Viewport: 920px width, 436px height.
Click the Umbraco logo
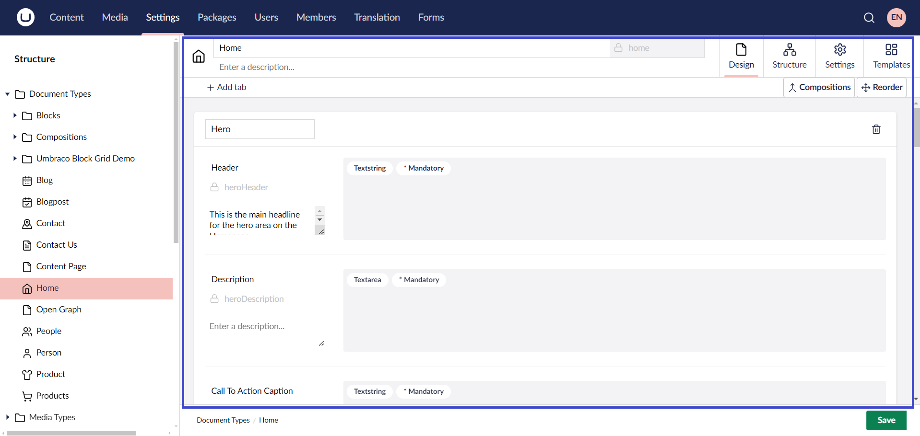tap(25, 17)
